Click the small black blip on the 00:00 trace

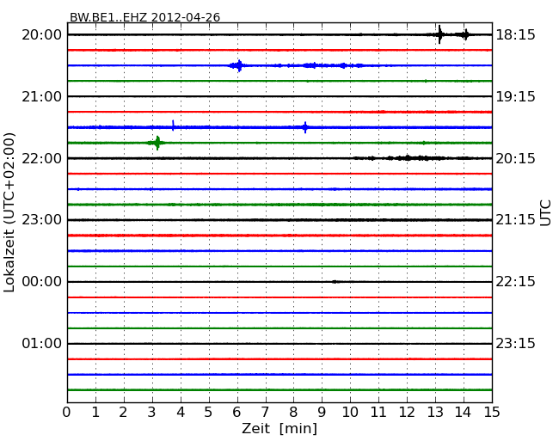click(335, 282)
